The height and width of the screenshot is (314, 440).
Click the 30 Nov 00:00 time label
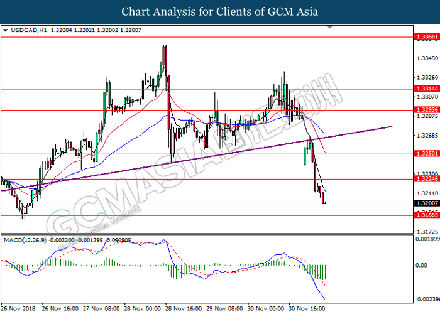tap(266, 309)
